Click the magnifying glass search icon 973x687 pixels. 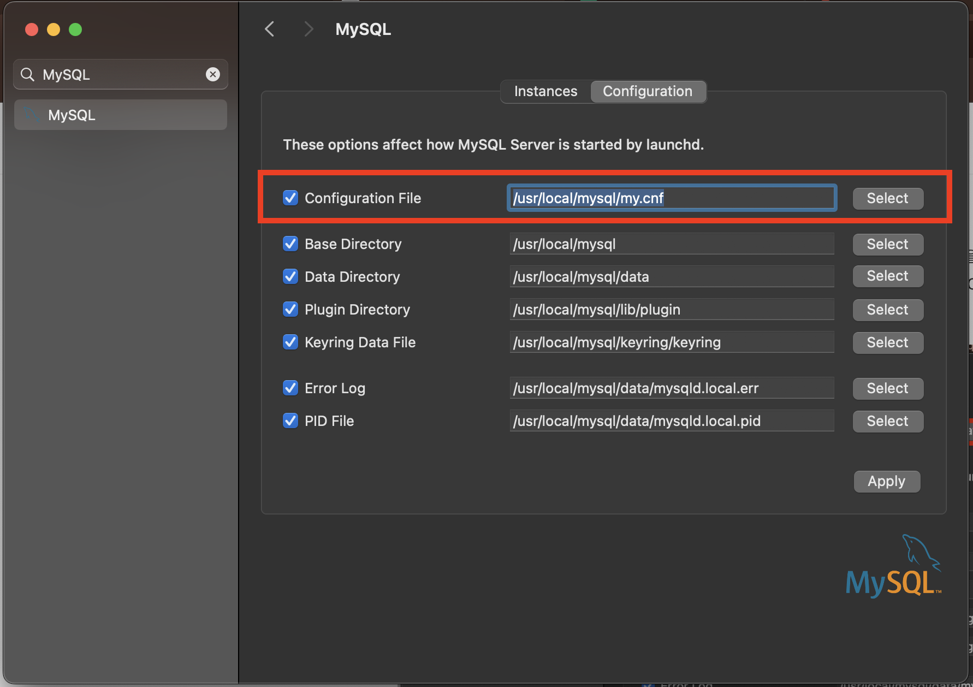[27, 74]
